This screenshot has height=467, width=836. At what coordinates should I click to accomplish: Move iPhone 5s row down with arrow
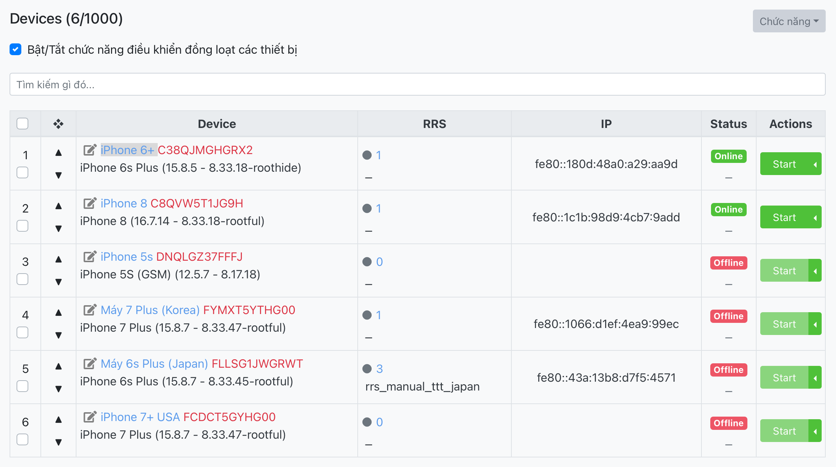tap(58, 282)
